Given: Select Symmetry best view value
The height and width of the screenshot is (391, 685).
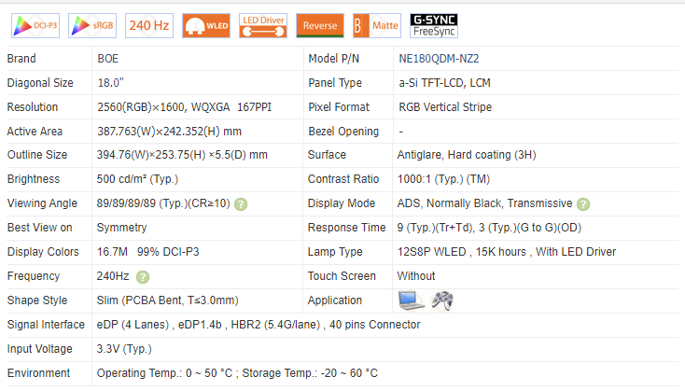Looking at the screenshot, I should [x=121, y=228].
